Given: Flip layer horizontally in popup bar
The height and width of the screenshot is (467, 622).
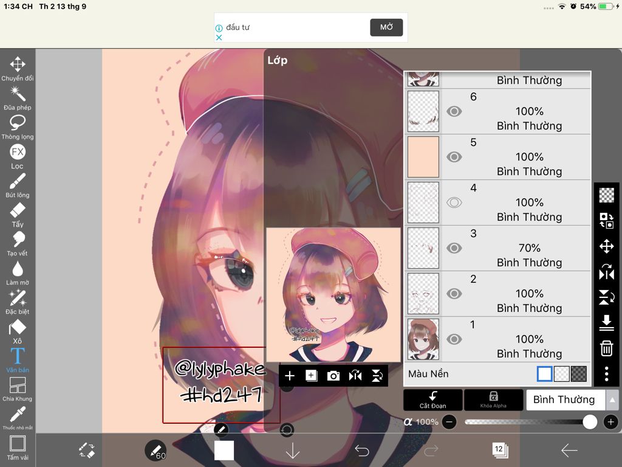Looking at the screenshot, I should [x=355, y=376].
